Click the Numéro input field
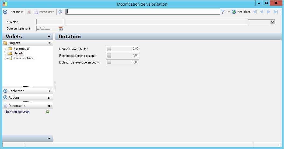Image resolution: width=284 pixels, height=149 pixels. point(50,22)
